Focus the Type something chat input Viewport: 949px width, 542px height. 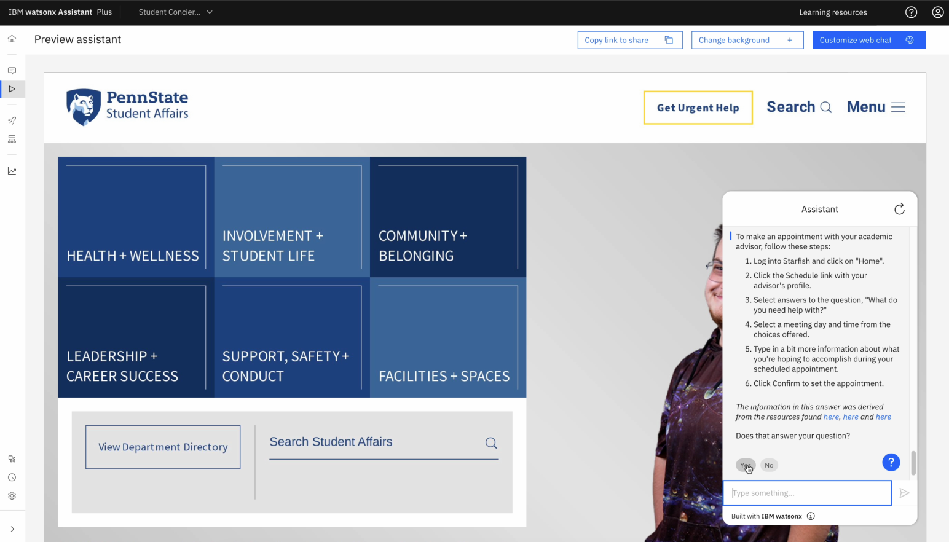click(807, 493)
